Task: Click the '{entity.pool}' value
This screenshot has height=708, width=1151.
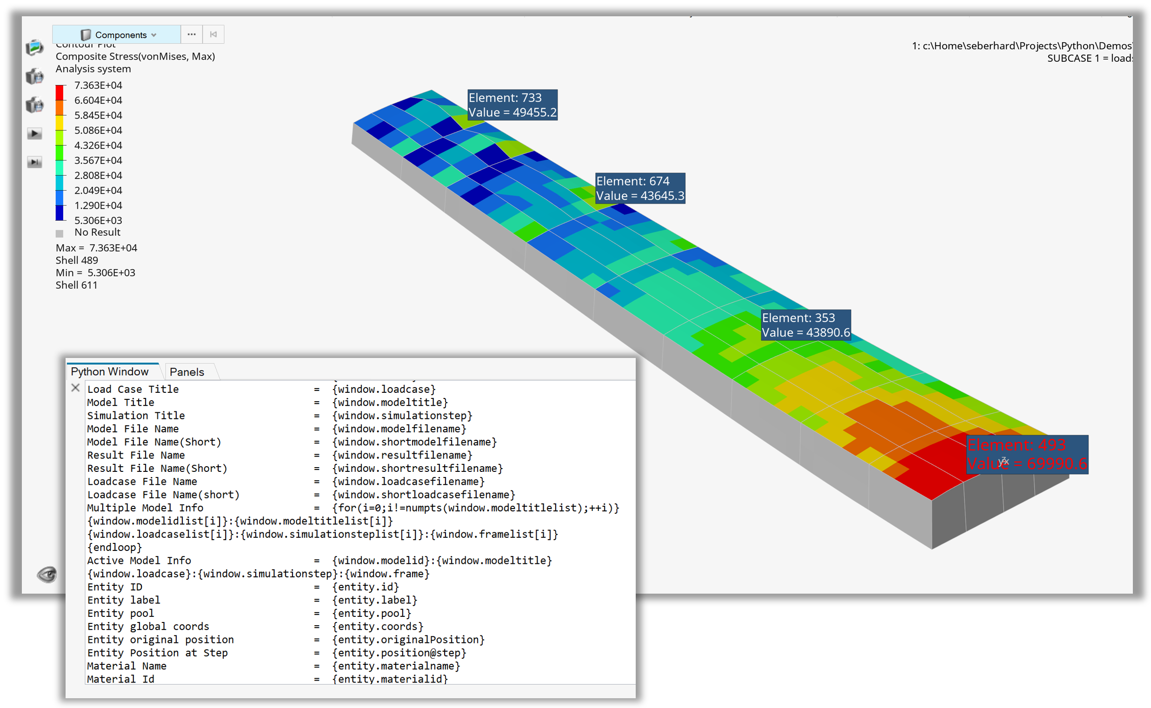Action: click(372, 613)
